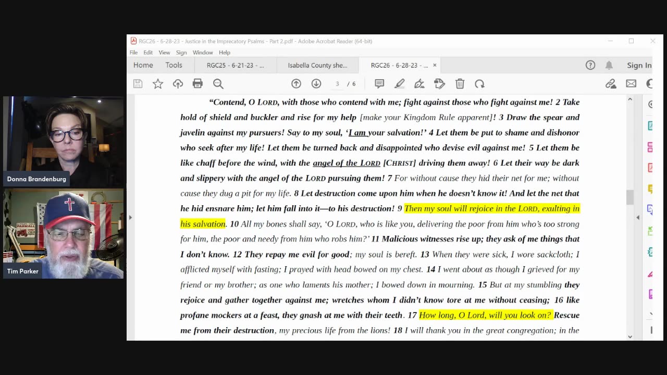The height and width of the screenshot is (375, 667).
Task: Click the Sign In button
Action: [x=639, y=65]
